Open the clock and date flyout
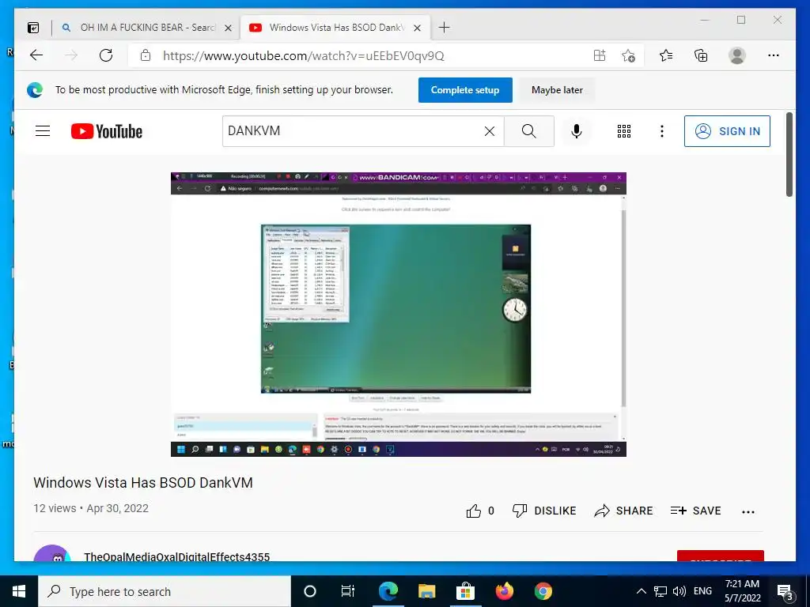Image resolution: width=810 pixels, height=607 pixels. point(742,591)
